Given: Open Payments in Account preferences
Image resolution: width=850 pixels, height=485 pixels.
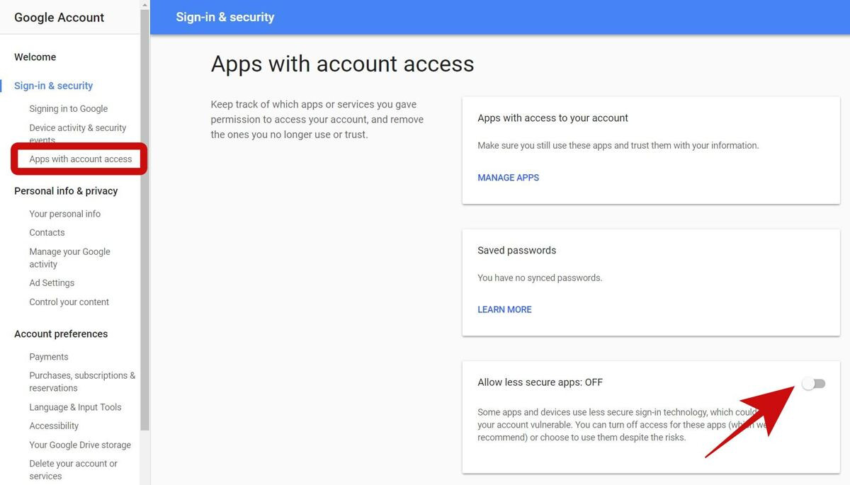Looking at the screenshot, I should [49, 357].
